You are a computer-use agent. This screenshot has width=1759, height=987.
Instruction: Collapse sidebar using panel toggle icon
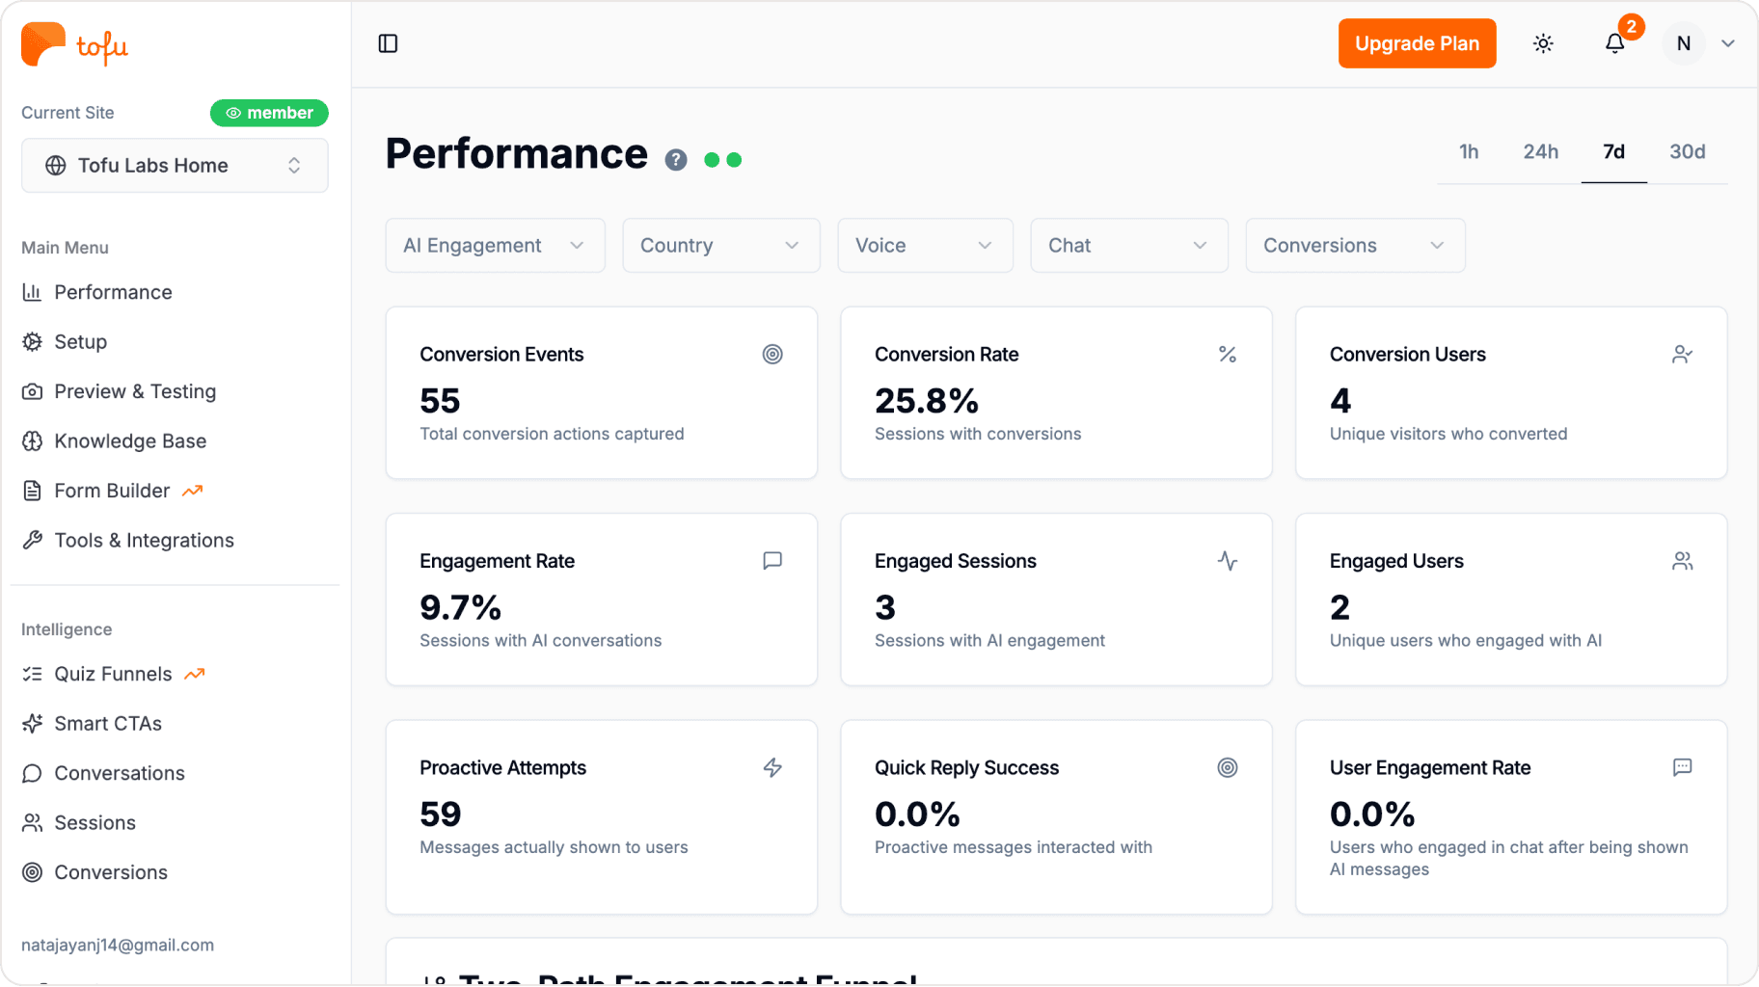[x=388, y=43]
